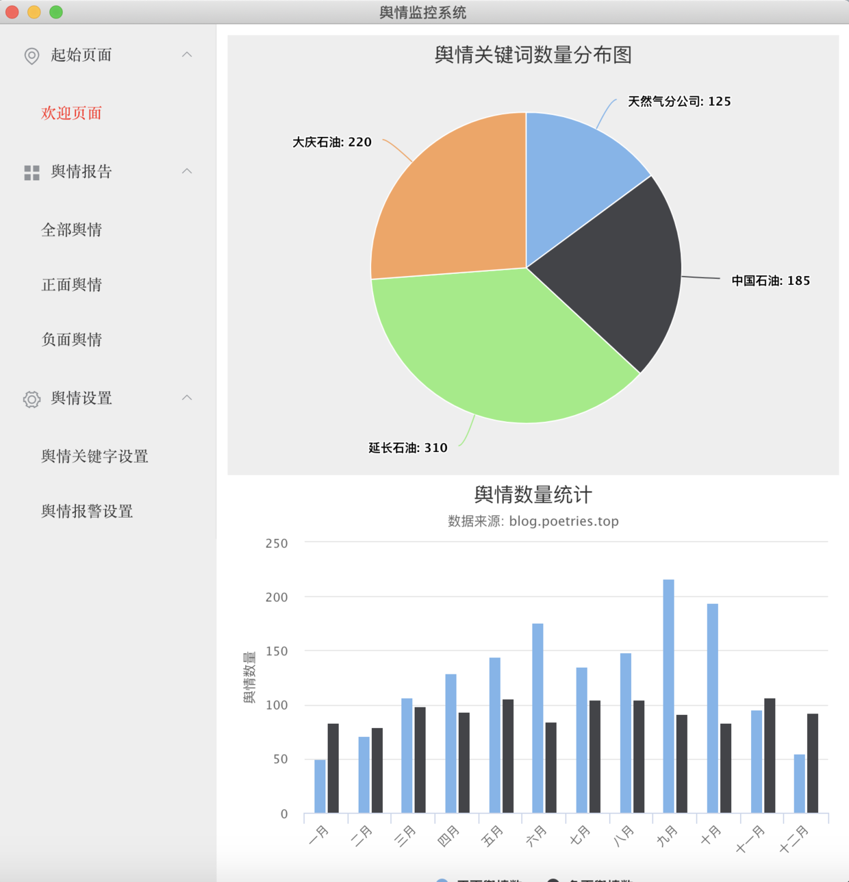Image resolution: width=849 pixels, height=882 pixels.
Task: Click the 起始页面 menu header text
Action: click(81, 55)
